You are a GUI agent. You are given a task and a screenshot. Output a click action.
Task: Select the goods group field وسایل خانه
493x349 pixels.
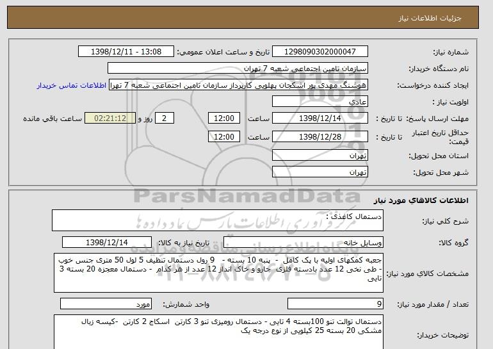303,243
